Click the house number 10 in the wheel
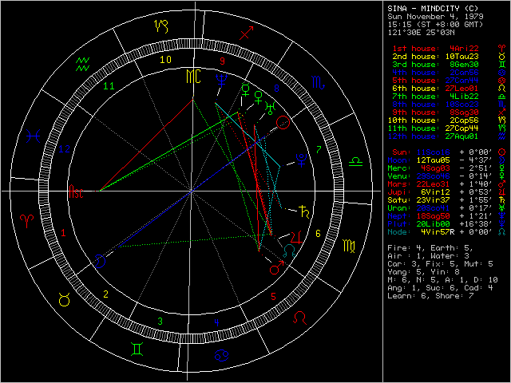Viewport: 511px width, 383px height. click(x=166, y=59)
